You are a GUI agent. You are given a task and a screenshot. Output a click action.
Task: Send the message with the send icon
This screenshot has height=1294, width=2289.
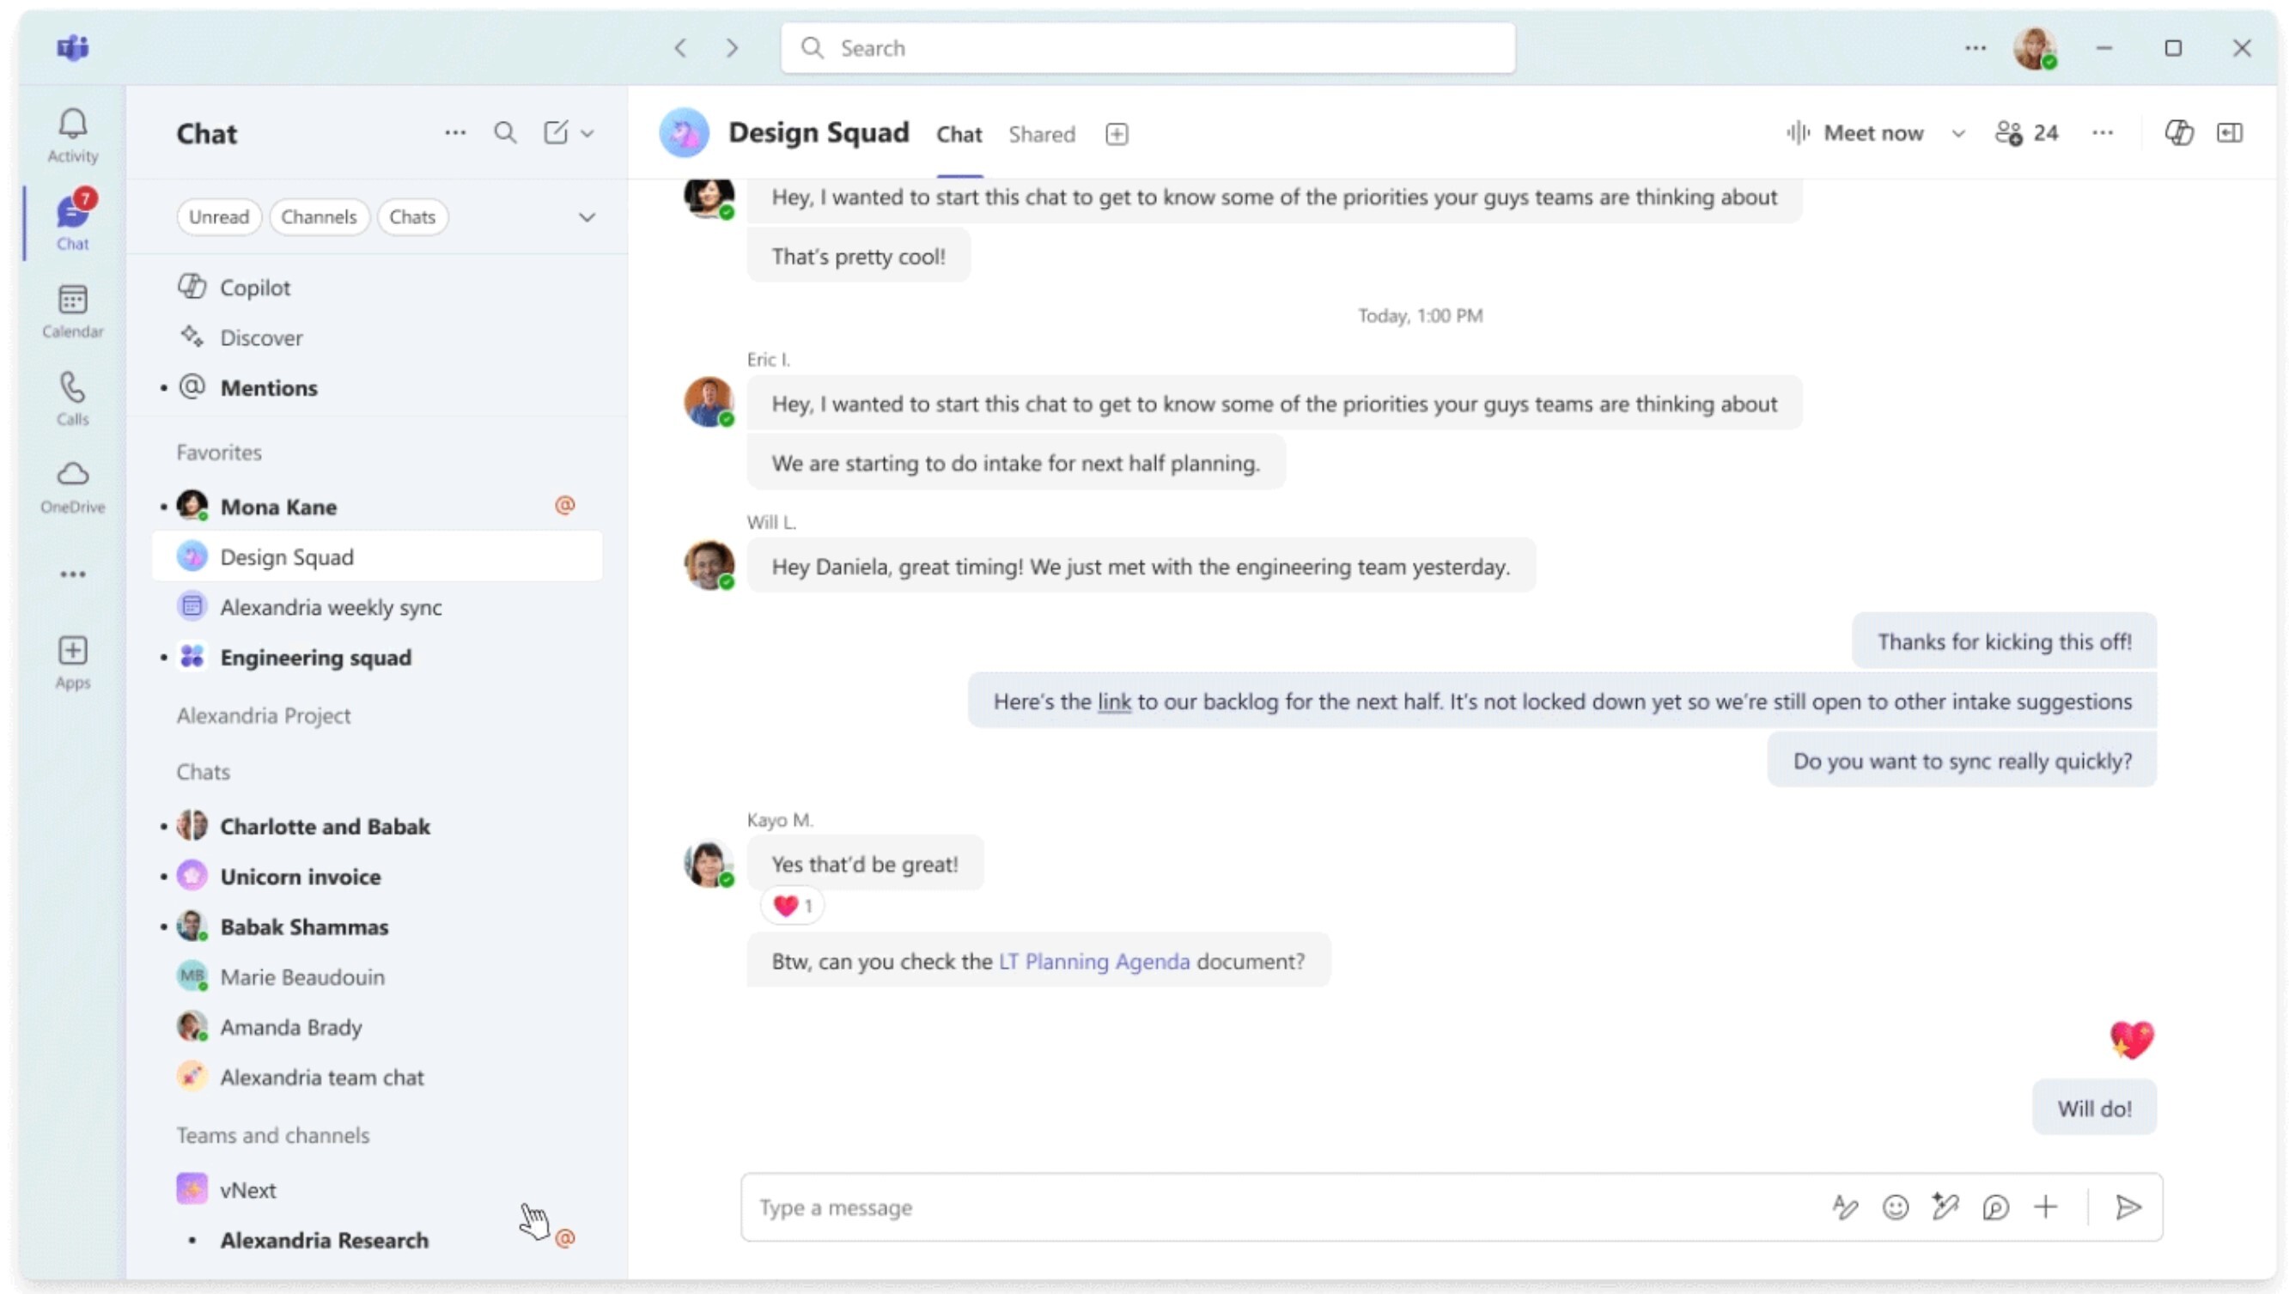(2128, 1207)
